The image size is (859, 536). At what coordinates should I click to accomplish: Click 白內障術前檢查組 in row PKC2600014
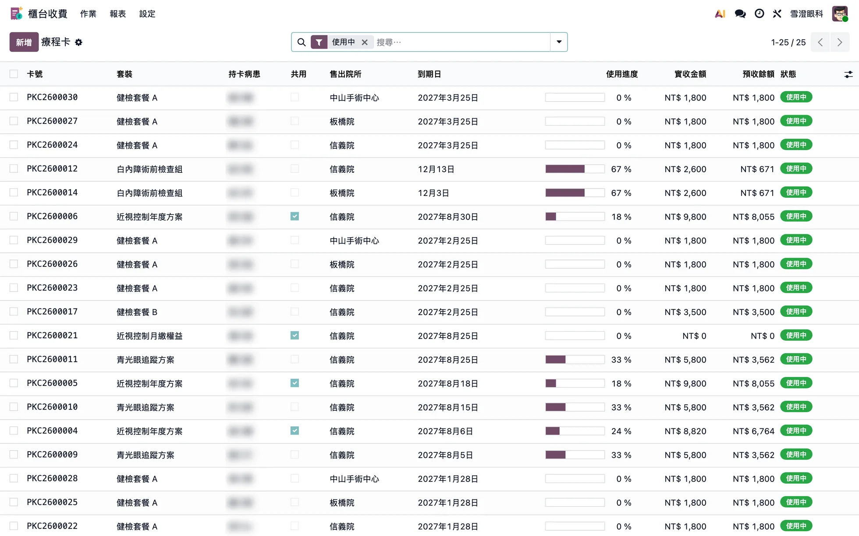(x=149, y=193)
